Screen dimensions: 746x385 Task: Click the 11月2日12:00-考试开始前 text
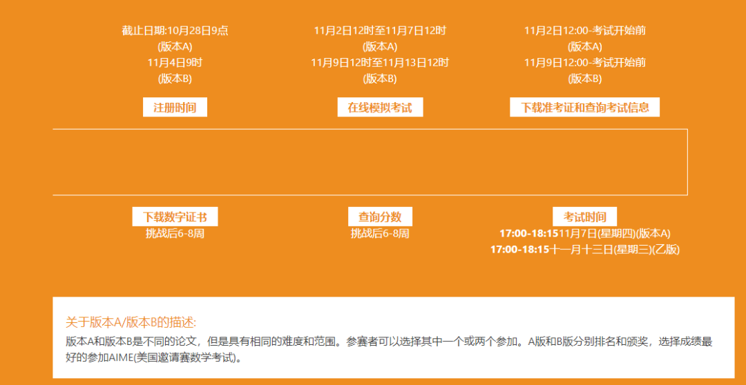(584, 30)
